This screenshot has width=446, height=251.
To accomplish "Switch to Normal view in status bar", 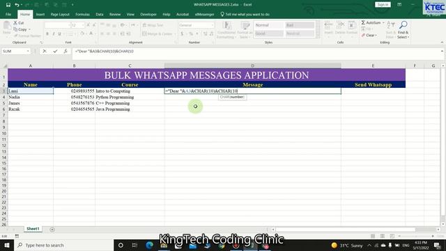I will pyautogui.click(x=373, y=236).
